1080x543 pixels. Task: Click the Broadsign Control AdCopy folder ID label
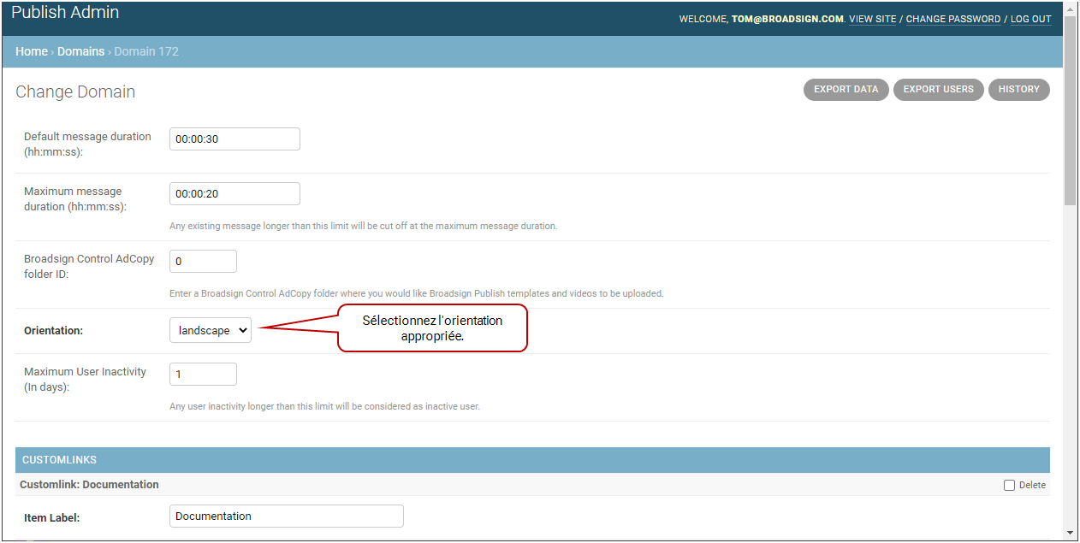[89, 266]
